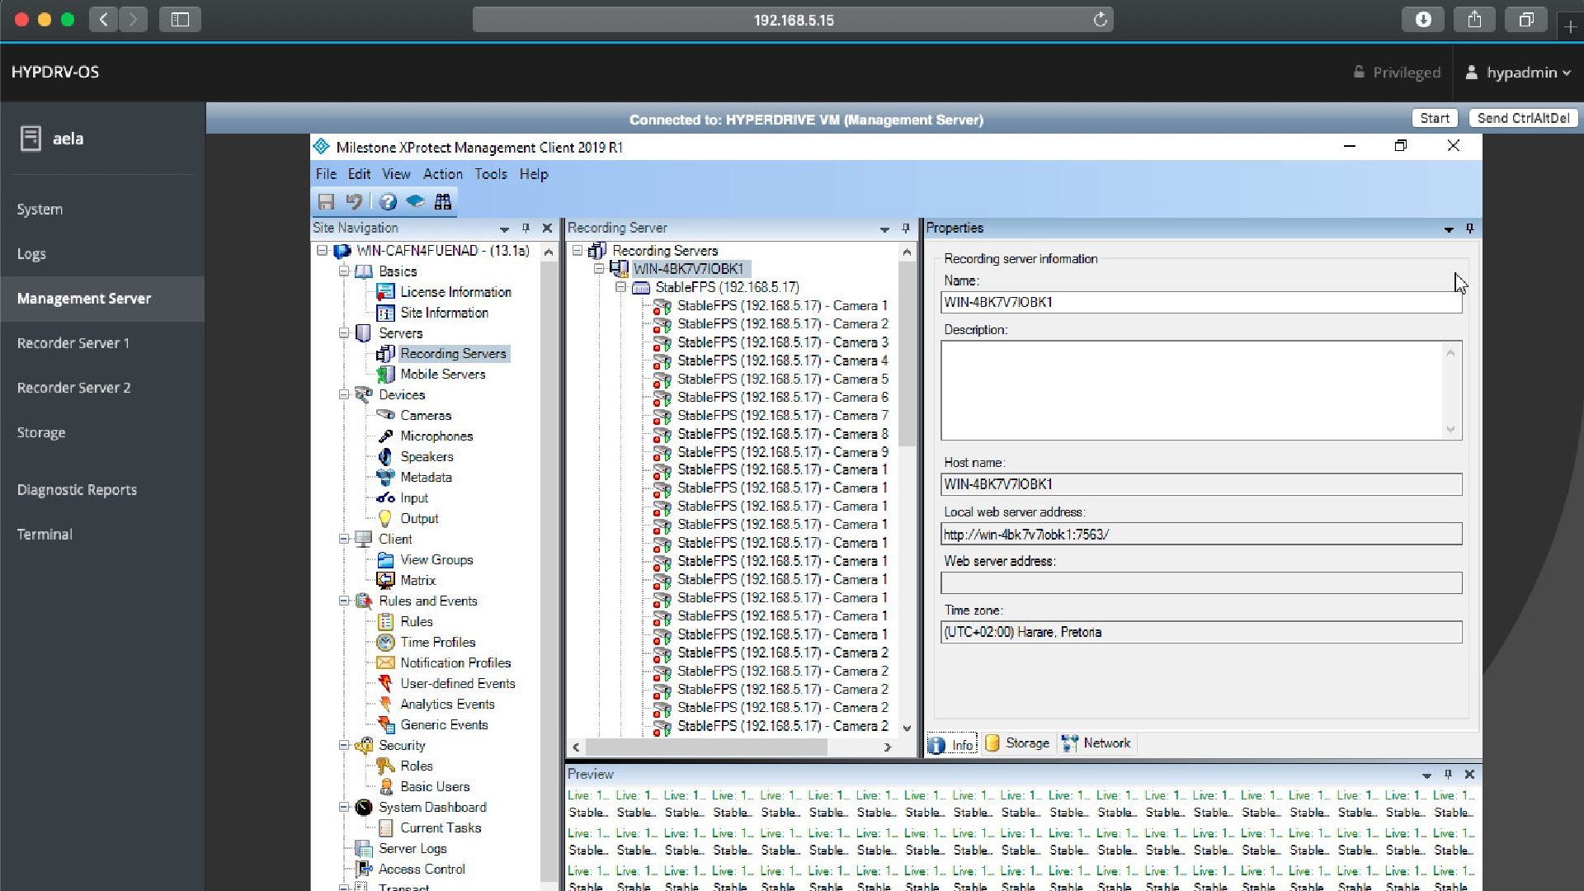Open Diagnostic Reports in sidebar
Image resolution: width=1584 pixels, height=891 pixels.
click(x=77, y=489)
